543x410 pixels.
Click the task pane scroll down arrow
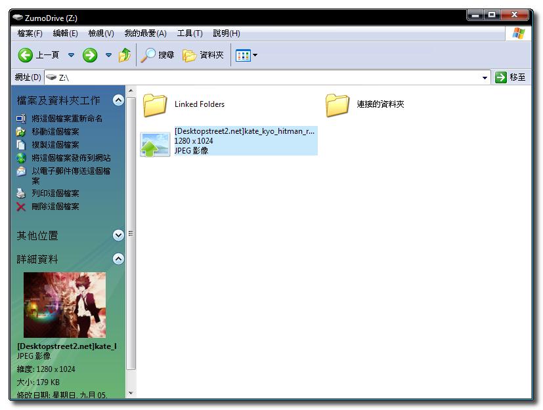click(131, 393)
